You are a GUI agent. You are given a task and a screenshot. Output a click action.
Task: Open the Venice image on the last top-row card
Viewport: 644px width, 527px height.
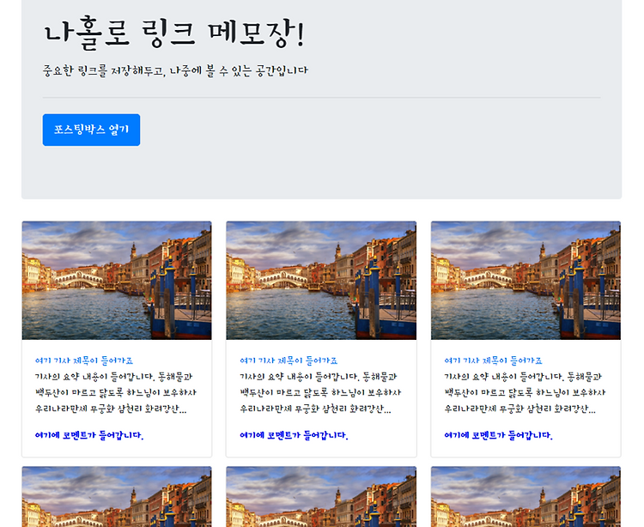point(526,281)
